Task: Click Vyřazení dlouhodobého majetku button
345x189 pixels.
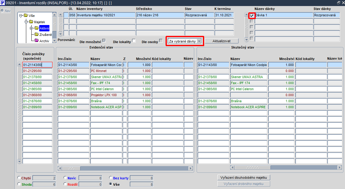Action: 244,178
